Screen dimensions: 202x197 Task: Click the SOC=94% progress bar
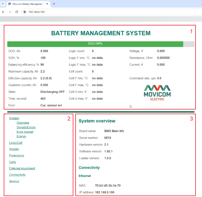(x=101, y=44)
